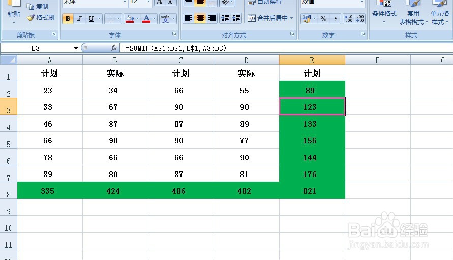
Task: Select column A header
Action: click(x=50, y=60)
